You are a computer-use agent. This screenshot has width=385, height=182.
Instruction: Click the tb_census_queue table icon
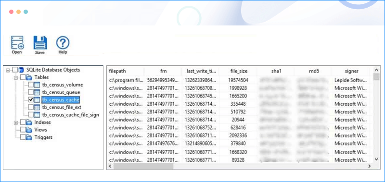[37, 93]
